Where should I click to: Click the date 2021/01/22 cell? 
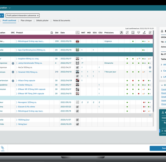coord(66,107)
